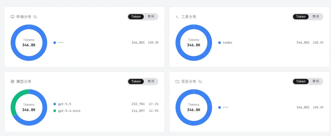Click the gpt-5.4-mini legend label

click(69, 111)
